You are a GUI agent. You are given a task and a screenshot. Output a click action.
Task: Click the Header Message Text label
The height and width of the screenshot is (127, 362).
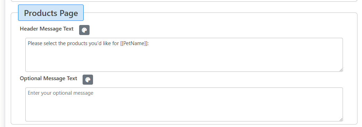coord(47,29)
